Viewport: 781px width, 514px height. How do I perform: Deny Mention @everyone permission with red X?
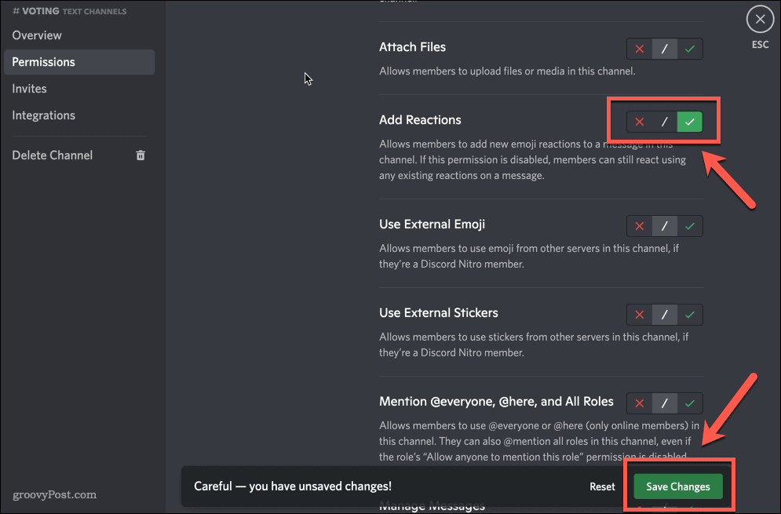(x=639, y=403)
